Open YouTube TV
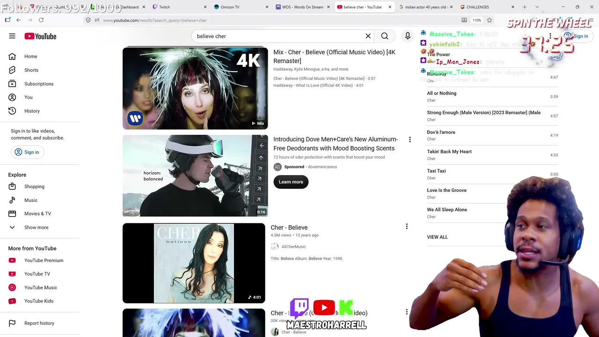 40,274
